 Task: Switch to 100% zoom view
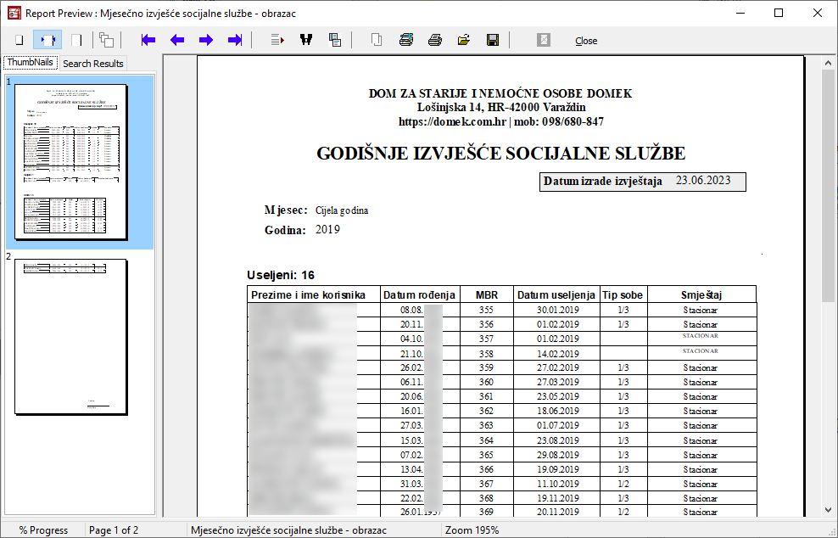tap(76, 40)
